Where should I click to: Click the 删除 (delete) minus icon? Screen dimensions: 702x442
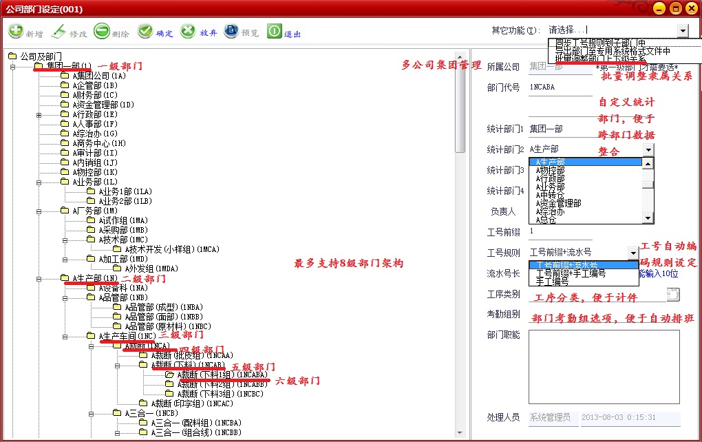(x=102, y=31)
